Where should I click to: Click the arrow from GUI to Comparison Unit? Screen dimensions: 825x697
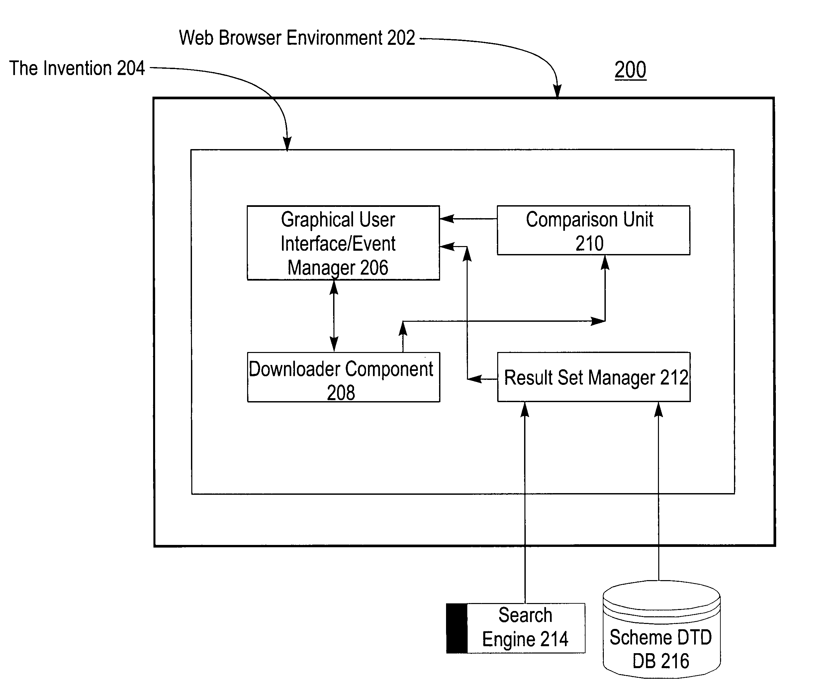click(436, 204)
